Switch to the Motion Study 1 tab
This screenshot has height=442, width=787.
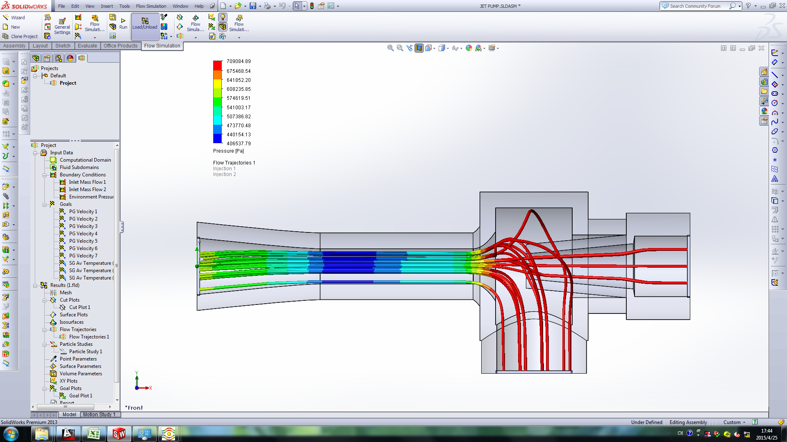pyautogui.click(x=99, y=415)
